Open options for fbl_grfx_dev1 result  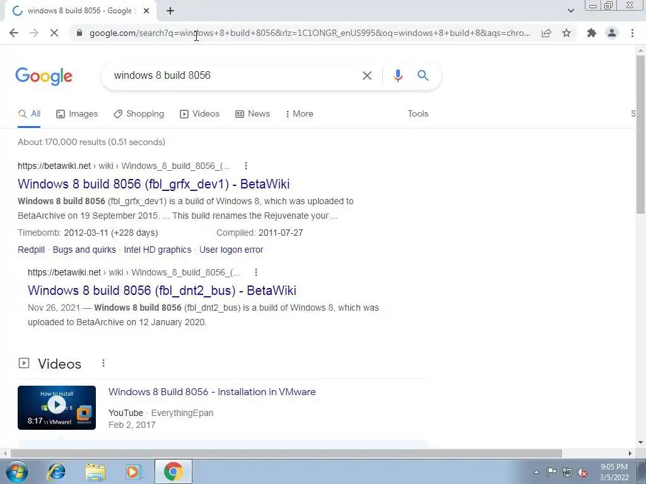click(x=246, y=166)
